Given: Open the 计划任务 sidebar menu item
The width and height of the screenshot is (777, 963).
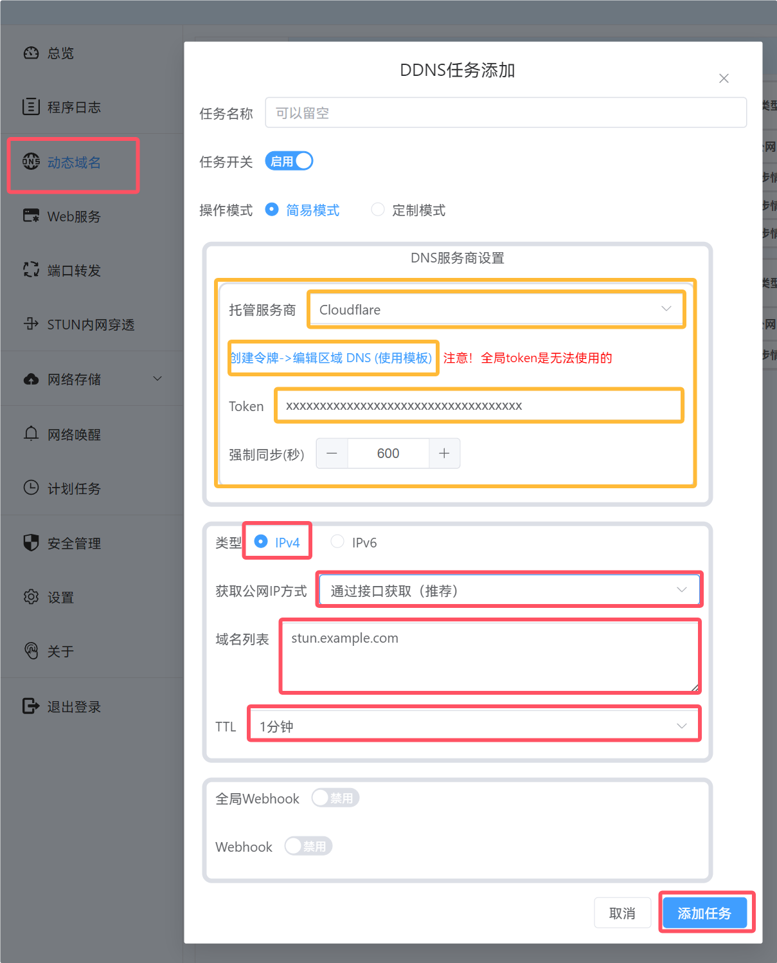Looking at the screenshot, I should point(74,489).
